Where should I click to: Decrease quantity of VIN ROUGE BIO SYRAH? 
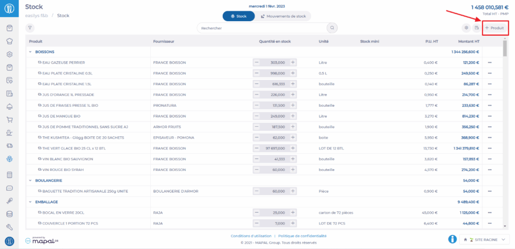click(x=256, y=170)
